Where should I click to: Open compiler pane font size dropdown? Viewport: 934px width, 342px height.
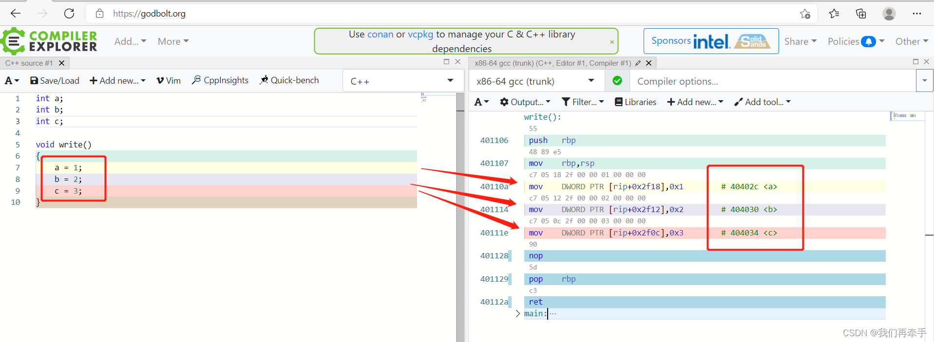click(481, 102)
